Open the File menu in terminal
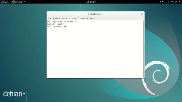 (x=49, y=18)
